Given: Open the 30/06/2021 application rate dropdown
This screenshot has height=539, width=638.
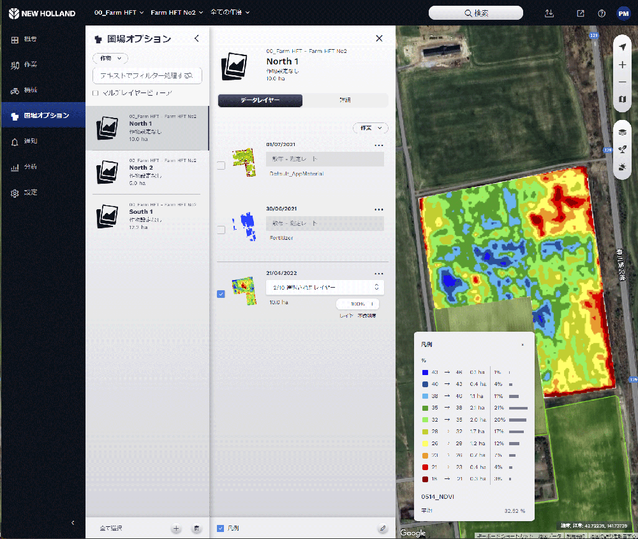Looking at the screenshot, I should coord(325,223).
